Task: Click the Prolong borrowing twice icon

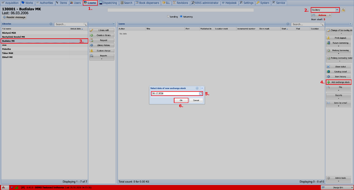Action: (x=329, y=58)
